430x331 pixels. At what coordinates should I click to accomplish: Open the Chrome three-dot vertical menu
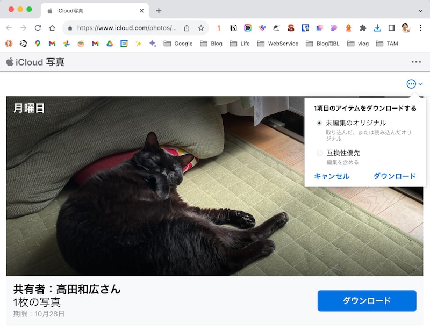pyautogui.click(x=420, y=28)
